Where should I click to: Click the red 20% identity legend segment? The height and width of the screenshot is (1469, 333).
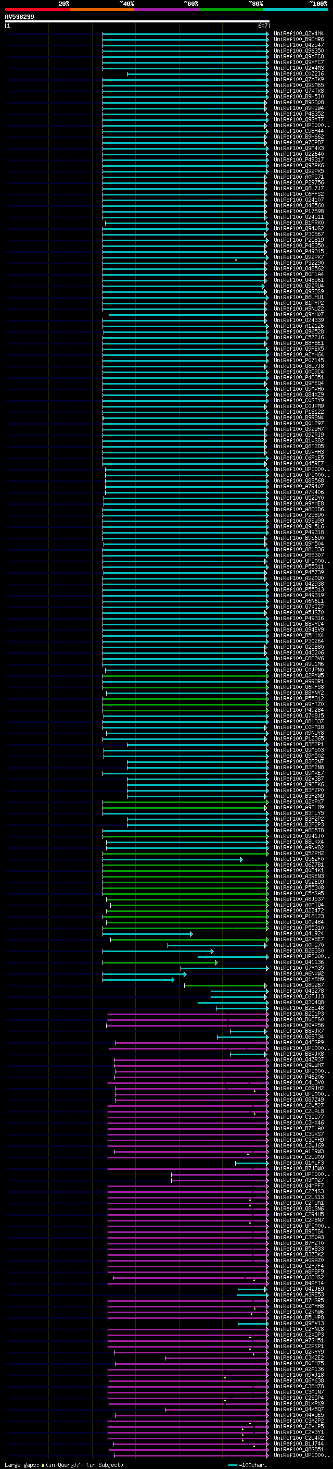click(x=37, y=9)
